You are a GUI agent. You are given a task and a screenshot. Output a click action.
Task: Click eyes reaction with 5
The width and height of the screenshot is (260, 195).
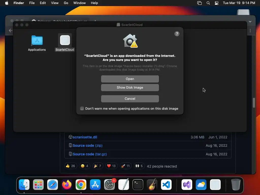click(x=139, y=166)
